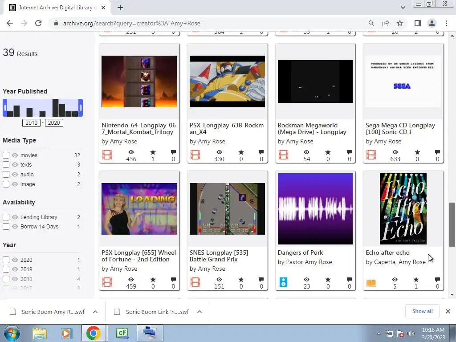Reload the archive.org page
Image resolution: width=456 pixels, height=342 pixels.
click(x=38, y=23)
